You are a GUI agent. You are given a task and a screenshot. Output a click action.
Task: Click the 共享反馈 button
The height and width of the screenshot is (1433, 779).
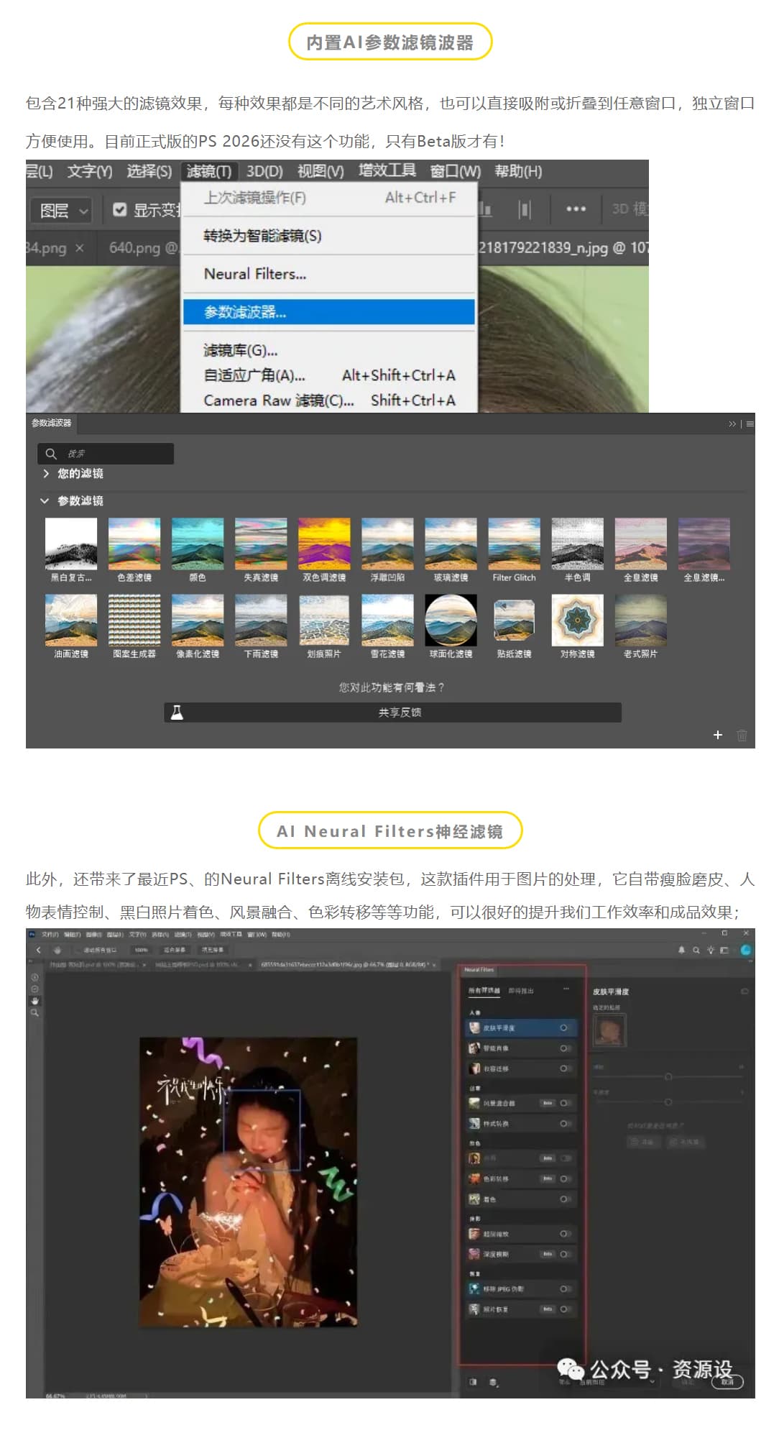pyautogui.click(x=392, y=712)
